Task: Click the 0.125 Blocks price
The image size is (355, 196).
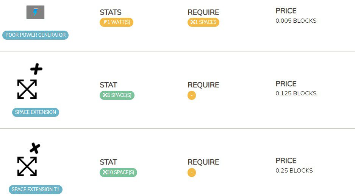Action: [296, 93]
